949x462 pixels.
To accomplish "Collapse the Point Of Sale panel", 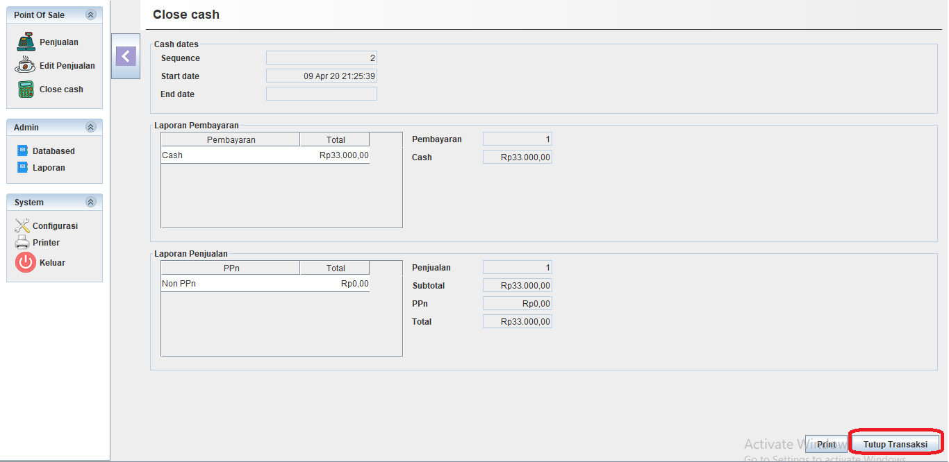I will (90, 15).
